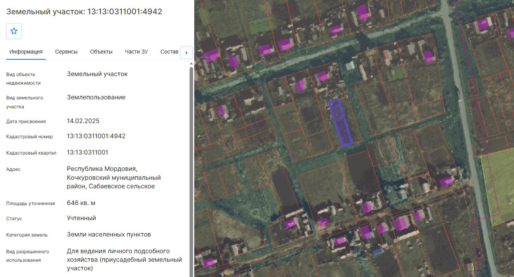This screenshot has height=277, width=514.
Task: Click the label Площадь уточненная
Action: tap(31, 203)
